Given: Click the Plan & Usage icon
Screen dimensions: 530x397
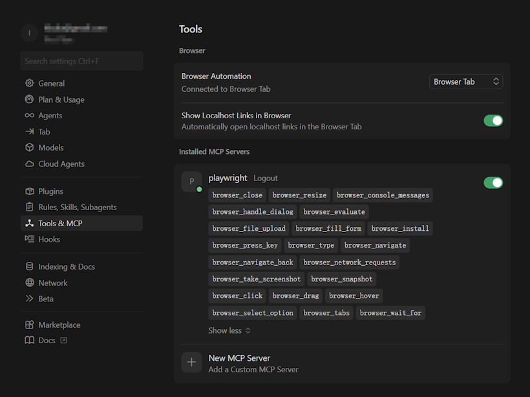Looking at the screenshot, I should click(29, 100).
